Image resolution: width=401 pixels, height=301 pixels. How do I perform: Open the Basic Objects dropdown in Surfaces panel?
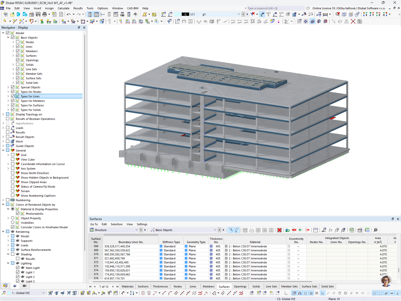click(215, 230)
